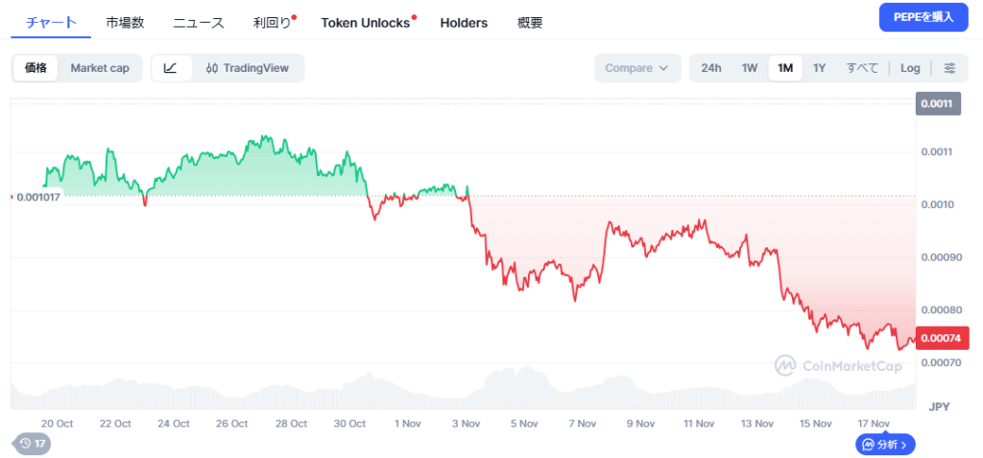983x458 pixels.
Task: Switch chart to 価格 price view
Action: (36, 68)
